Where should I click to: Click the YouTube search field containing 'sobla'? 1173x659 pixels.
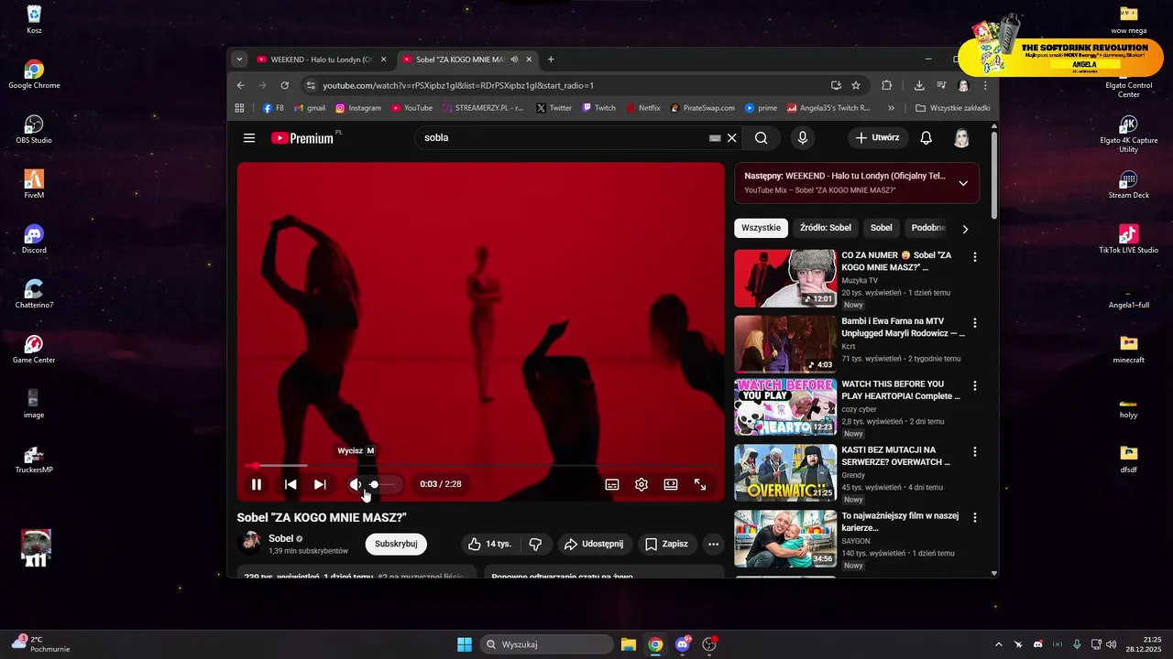click(x=564, y=138)
